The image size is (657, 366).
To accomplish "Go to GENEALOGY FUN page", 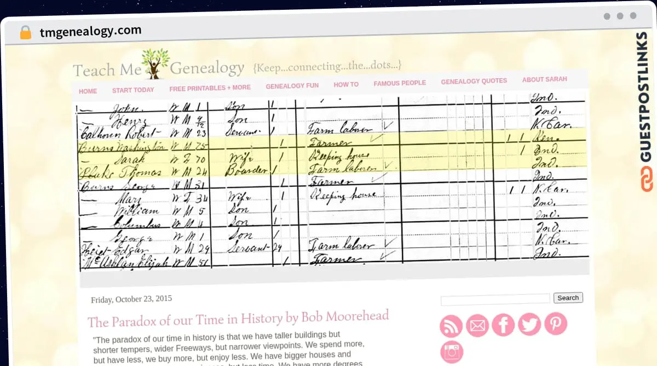I will [x=292, y=86].
